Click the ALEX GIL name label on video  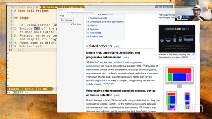(x=186, y=17)
